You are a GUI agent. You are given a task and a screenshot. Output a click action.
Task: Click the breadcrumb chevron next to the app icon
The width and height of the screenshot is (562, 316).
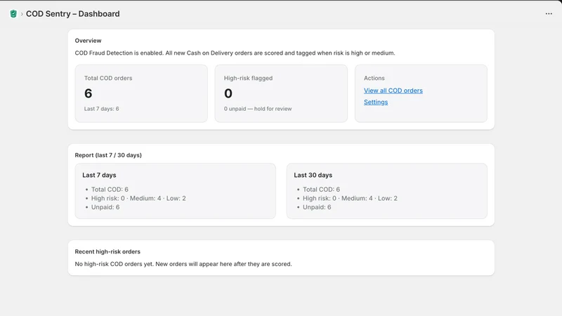tap(22, 14)
